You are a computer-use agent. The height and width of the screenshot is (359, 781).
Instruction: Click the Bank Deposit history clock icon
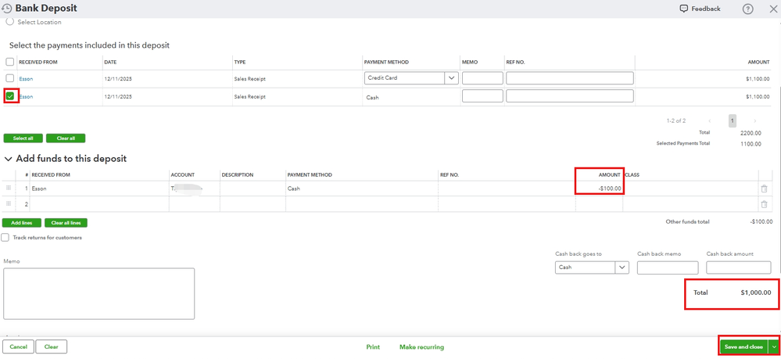pos(6,9)
